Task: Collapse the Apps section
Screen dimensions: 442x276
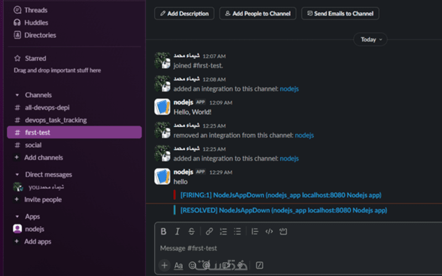Action: 17,216
